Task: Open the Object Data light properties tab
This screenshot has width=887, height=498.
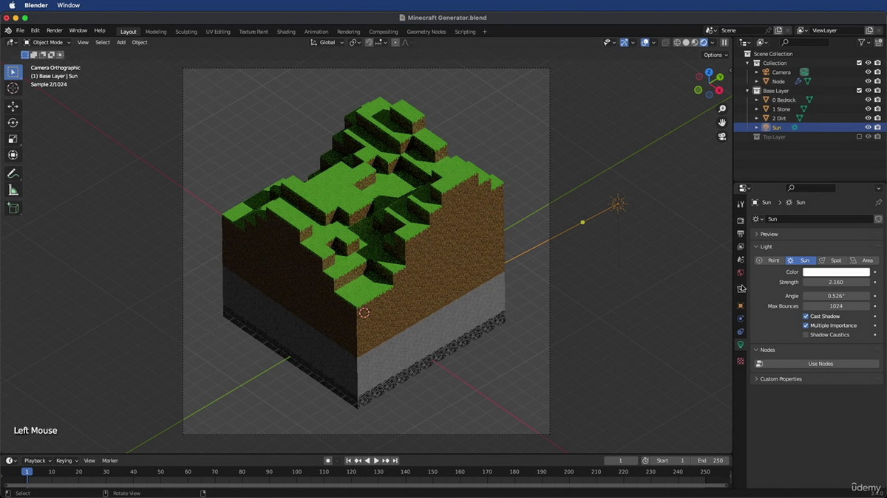Action: pos(741,345)
